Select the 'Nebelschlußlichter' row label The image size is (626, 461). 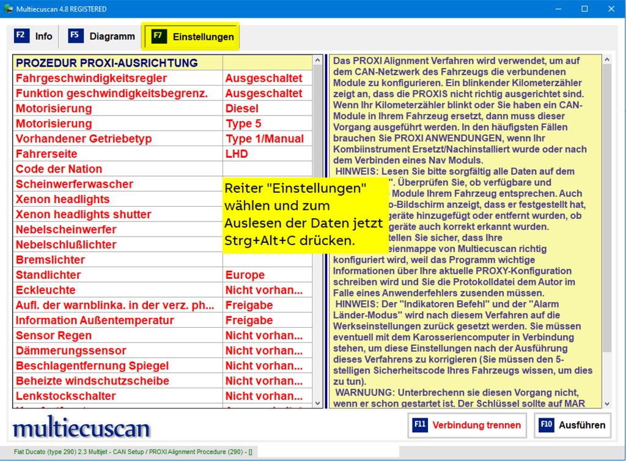click(x=66, y=245)
